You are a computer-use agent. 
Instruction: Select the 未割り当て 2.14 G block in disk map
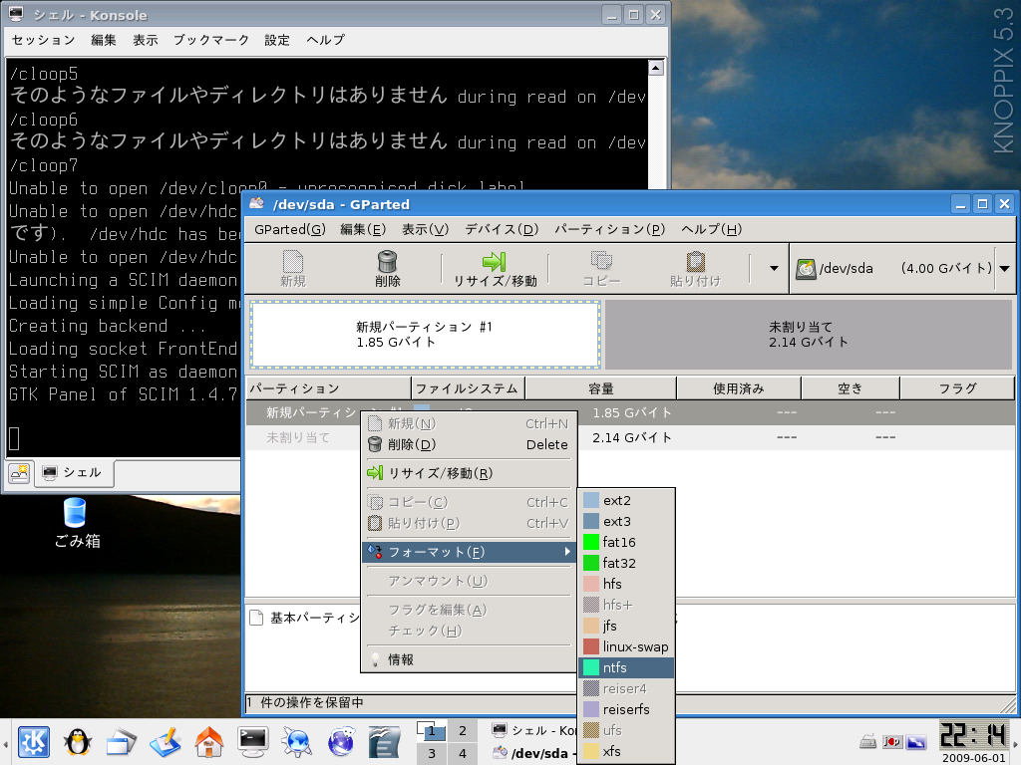coord(808,335)
